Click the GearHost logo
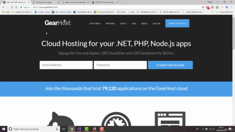 pyautogui.click(x=58, y=23)
